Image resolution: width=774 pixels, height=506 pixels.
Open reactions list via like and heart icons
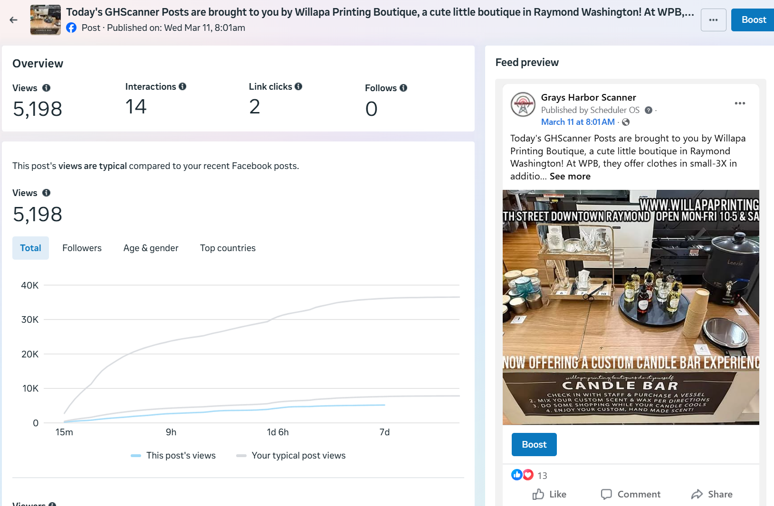click(522, 475)
